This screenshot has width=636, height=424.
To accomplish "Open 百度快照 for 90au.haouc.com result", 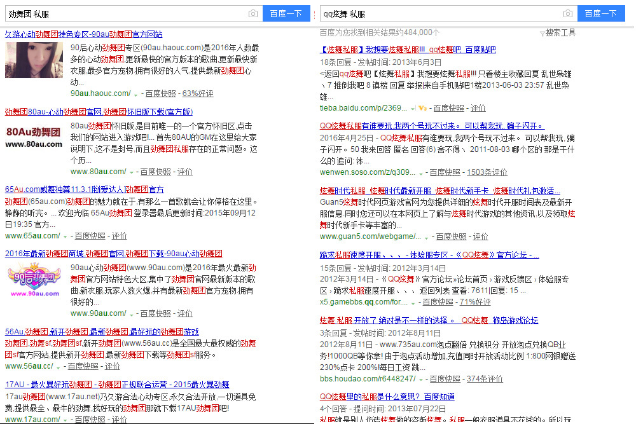I will coord(161,93).
